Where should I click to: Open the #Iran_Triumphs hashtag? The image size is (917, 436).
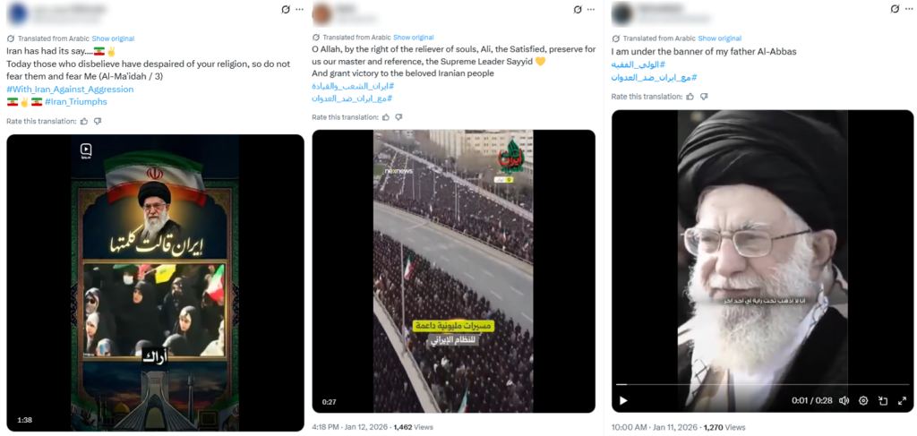coord(75,102)
